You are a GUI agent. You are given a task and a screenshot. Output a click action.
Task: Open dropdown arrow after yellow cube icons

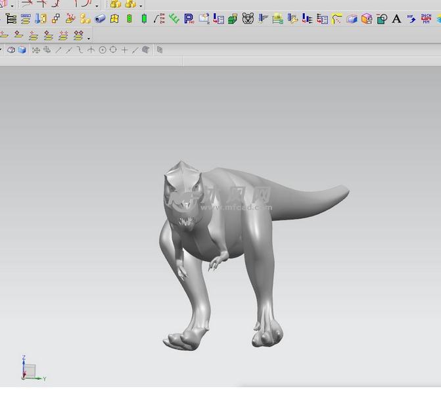tap(141, 6)
